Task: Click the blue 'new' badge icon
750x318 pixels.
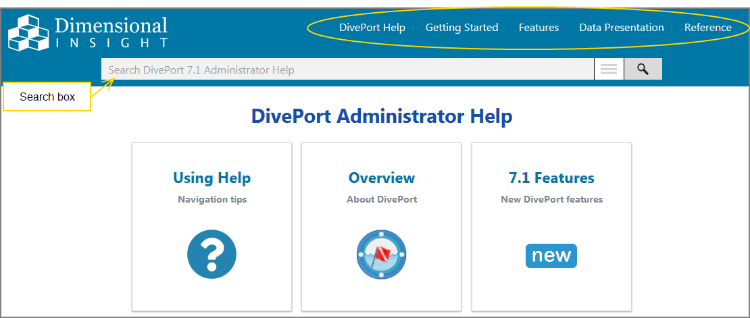Action: click(551, 256)
